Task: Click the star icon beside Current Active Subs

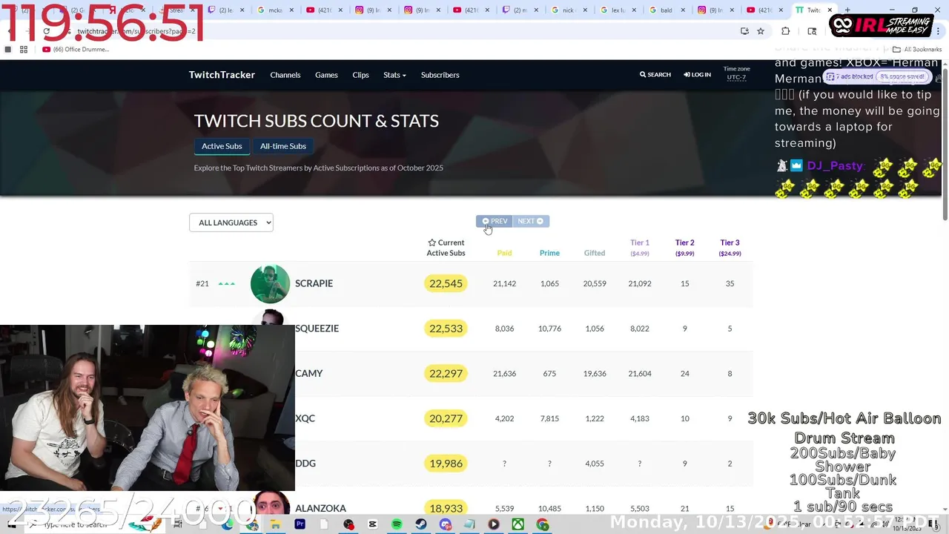Action: point(432,243)
